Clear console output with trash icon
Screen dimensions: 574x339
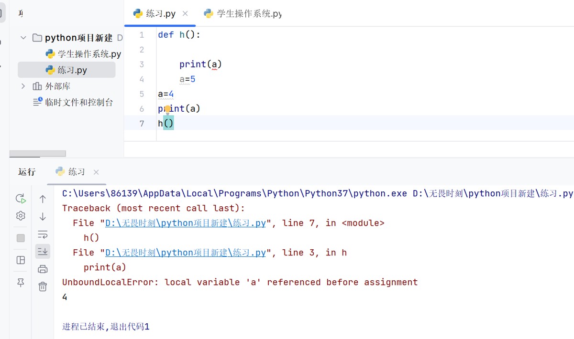click(43, 286)
